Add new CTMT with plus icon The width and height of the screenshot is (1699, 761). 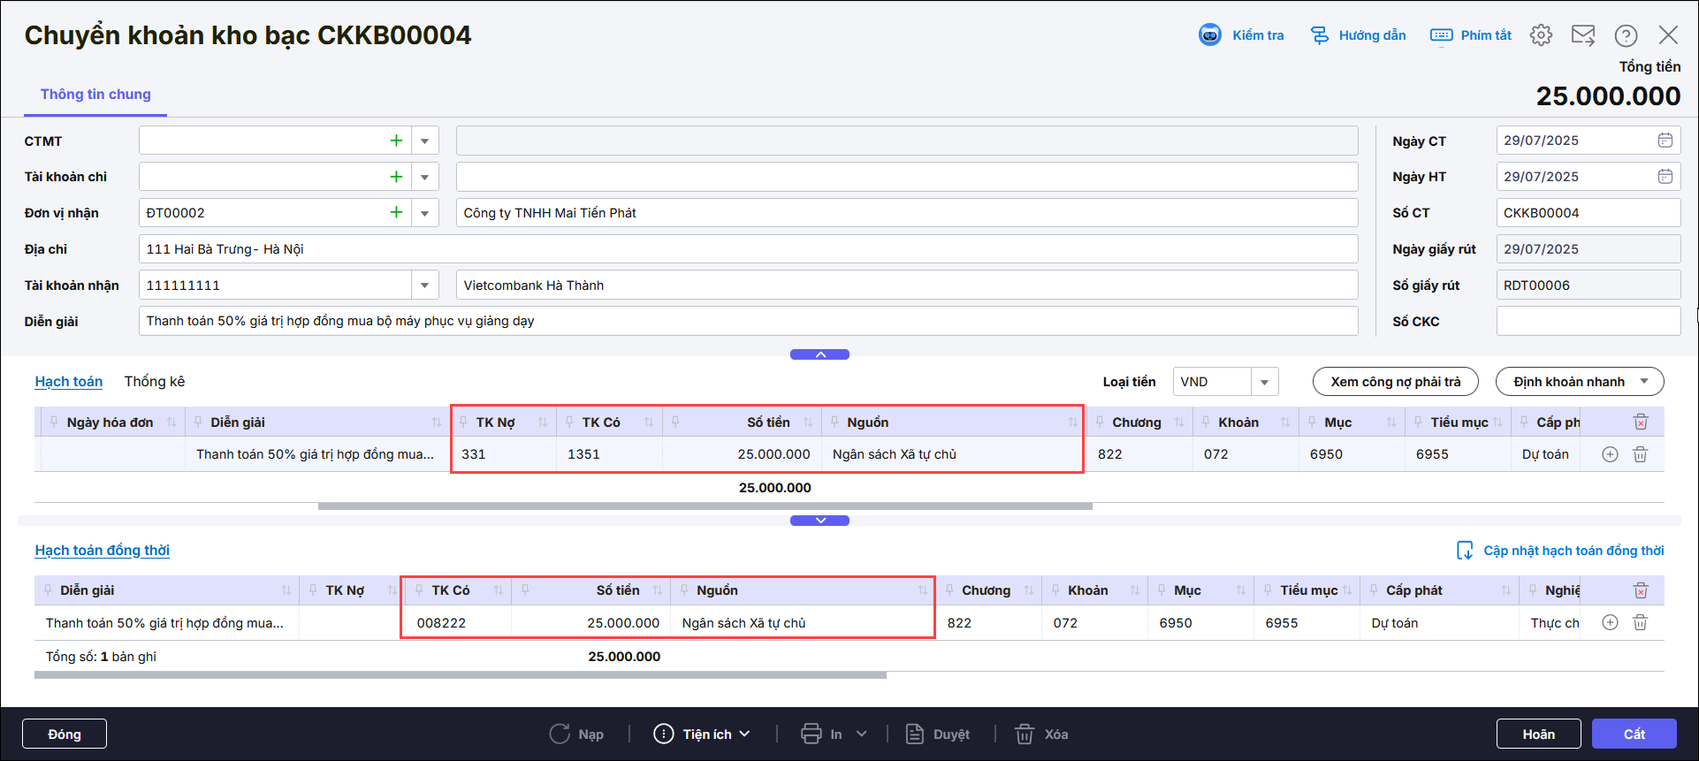[396, 141]
